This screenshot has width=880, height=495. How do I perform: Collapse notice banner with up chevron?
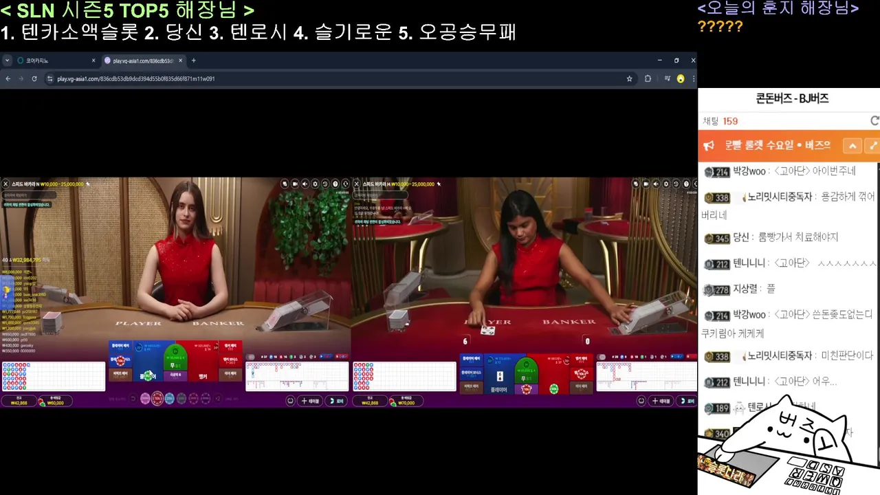852,146
